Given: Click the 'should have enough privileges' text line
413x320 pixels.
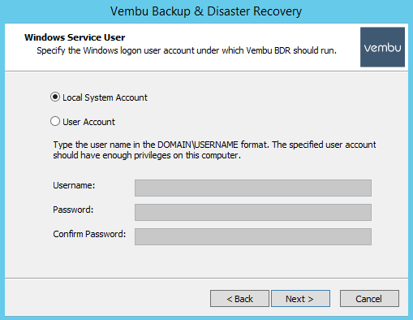Looking at the screenshot, I should coord(147,156).
